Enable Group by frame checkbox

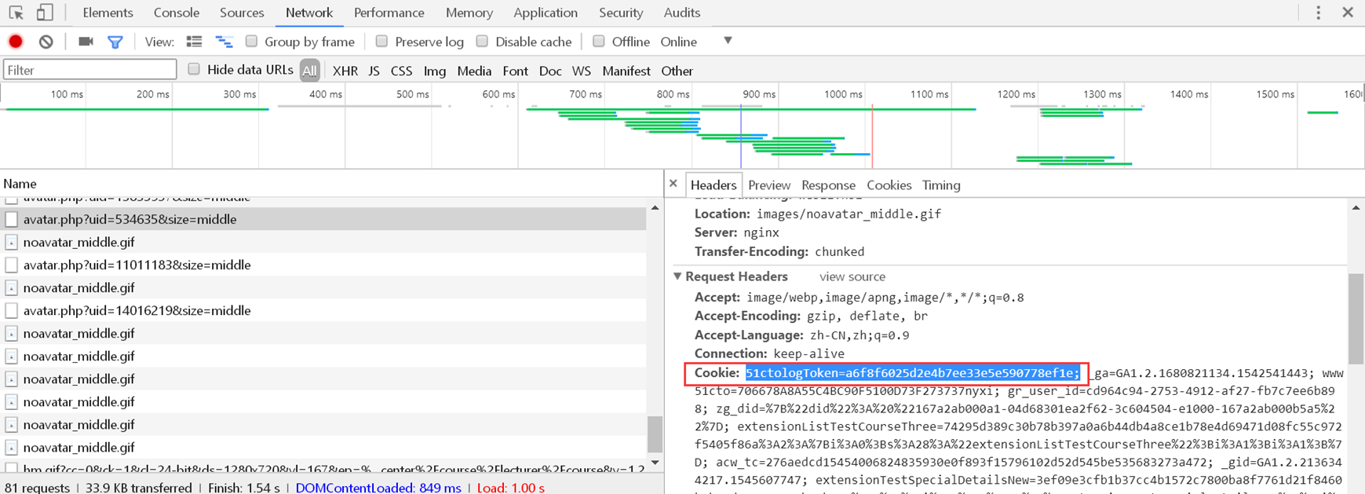point(251,41)
